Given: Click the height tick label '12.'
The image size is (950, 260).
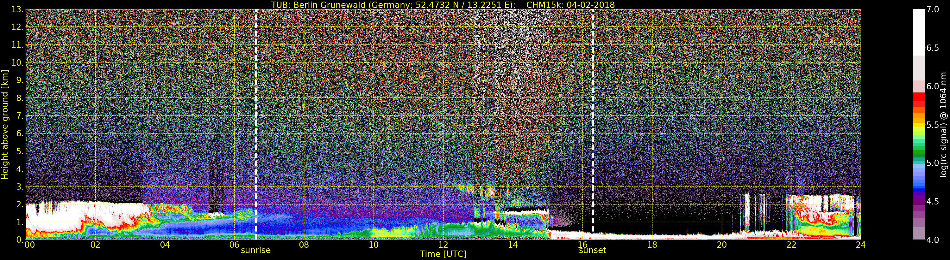Looking at the screenshot, I should (x=17, y=27).
